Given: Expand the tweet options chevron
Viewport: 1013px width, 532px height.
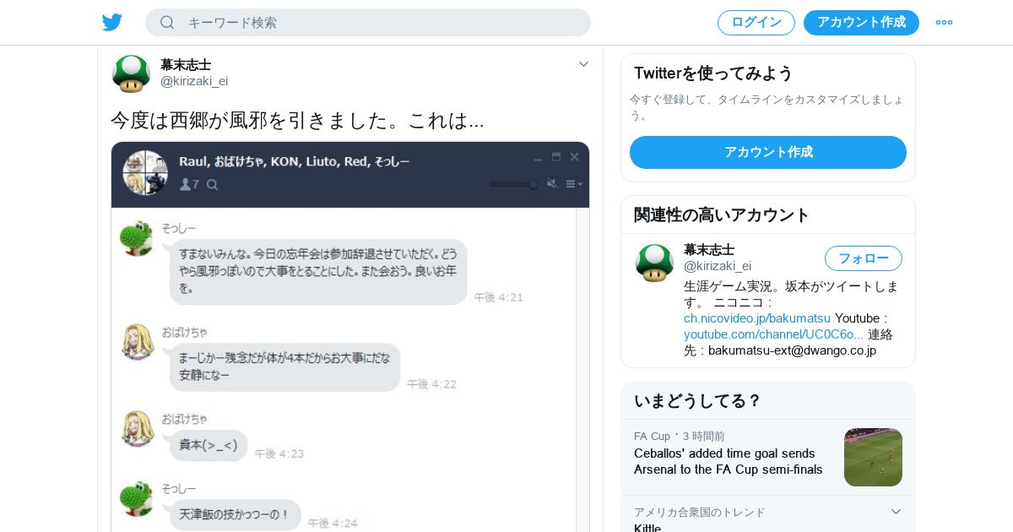Looking at the screenshot, I should click(583, 64).
